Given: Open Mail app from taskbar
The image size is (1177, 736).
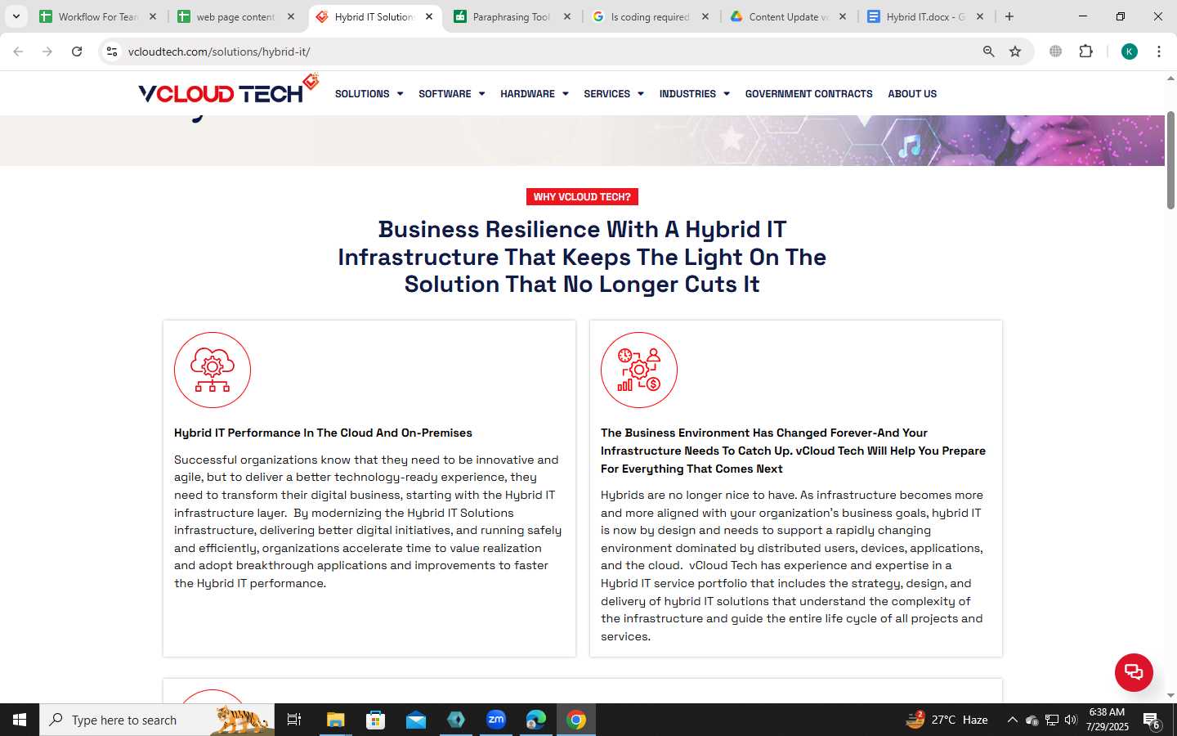Looking at the screenshot, I should click(x=416, y=720).
